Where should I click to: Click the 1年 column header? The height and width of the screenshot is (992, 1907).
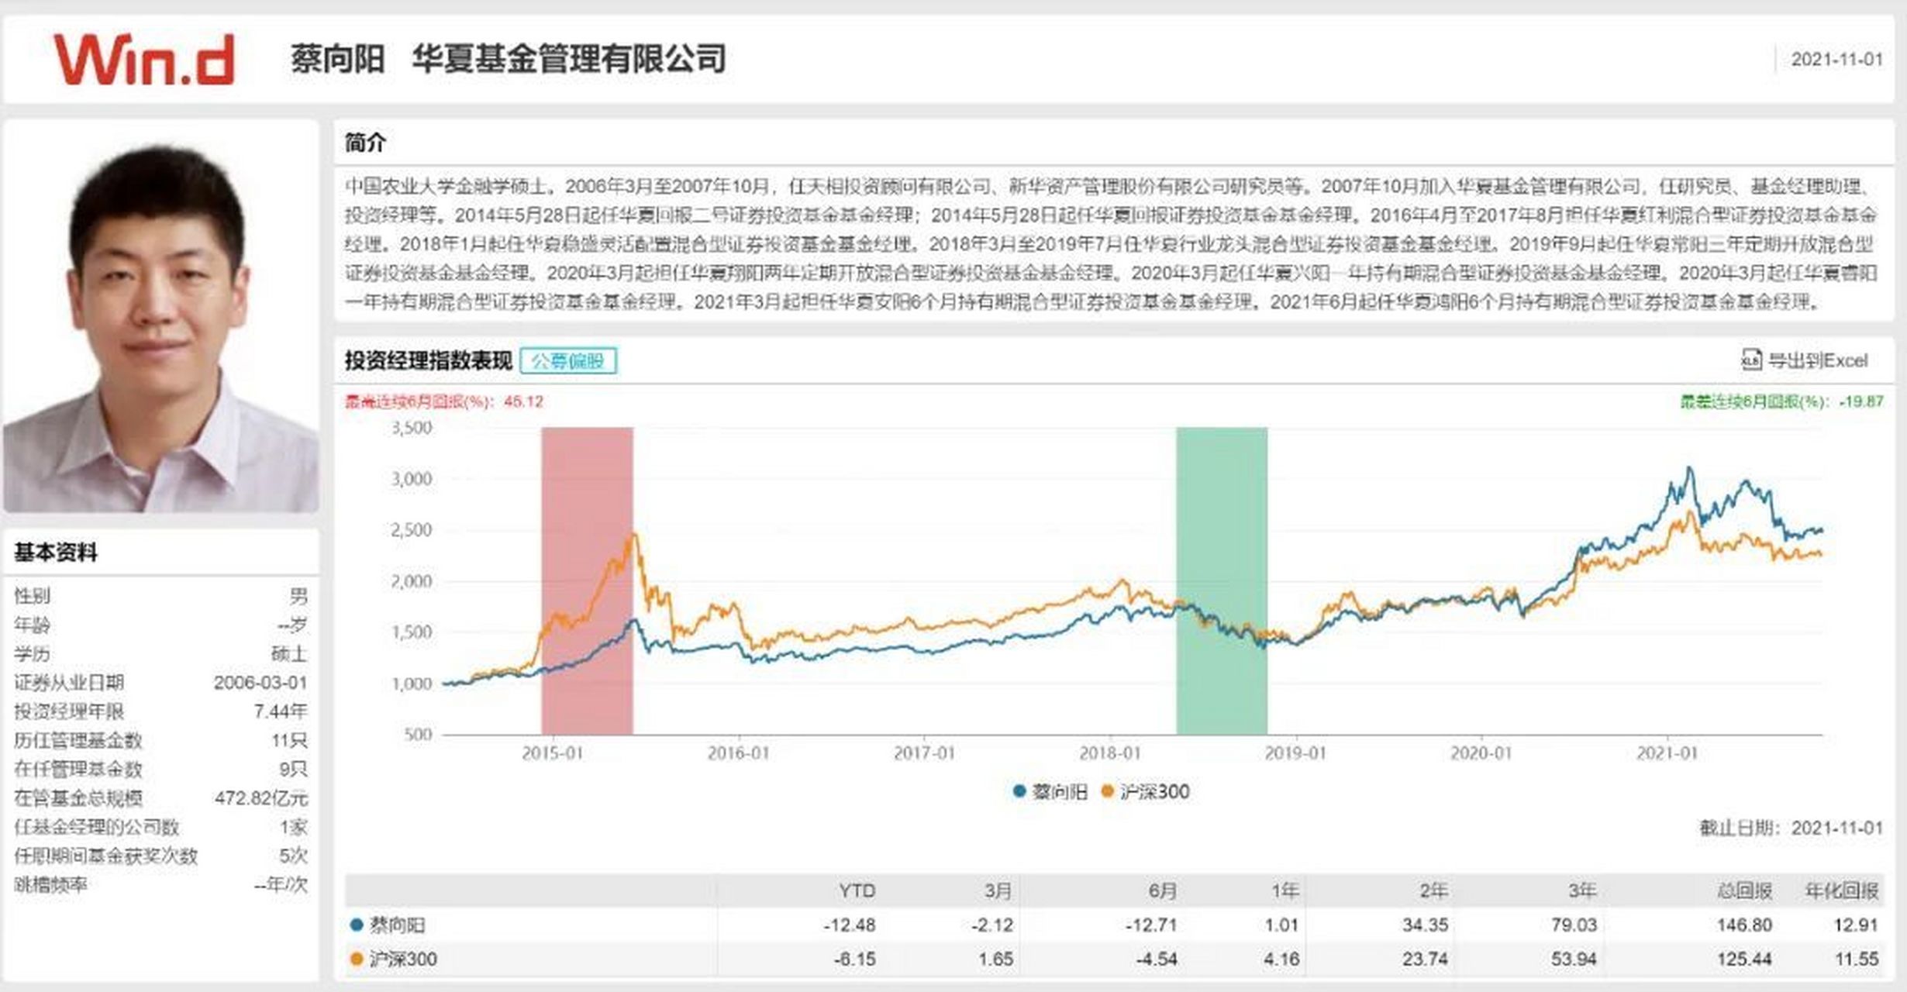1285,891
